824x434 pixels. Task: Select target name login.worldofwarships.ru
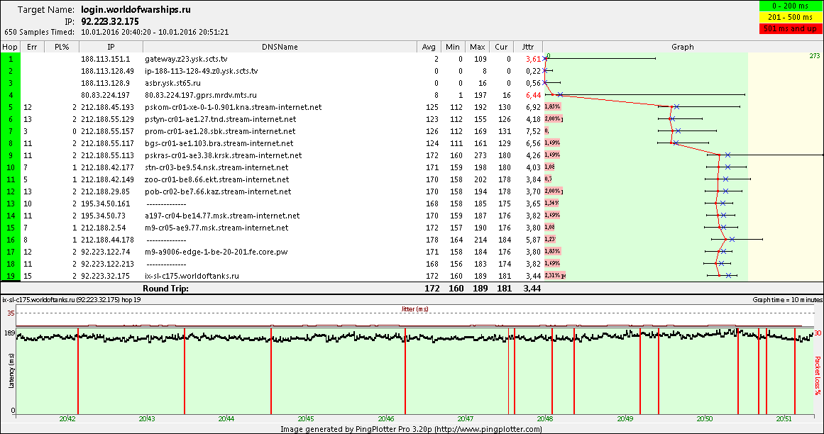(x=136, y=9)
